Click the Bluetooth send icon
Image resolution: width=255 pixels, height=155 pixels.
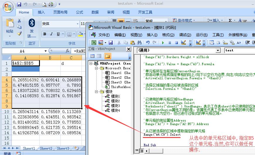tap(32, 23)
